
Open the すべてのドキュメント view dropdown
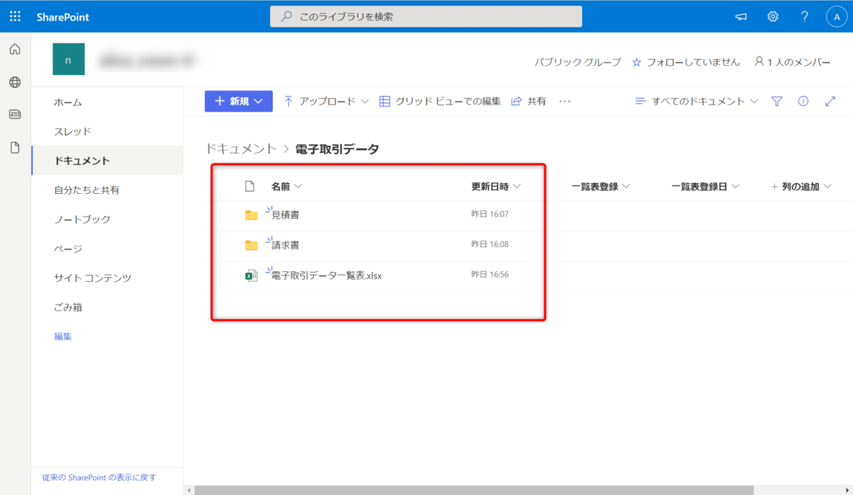click(700, 101)
